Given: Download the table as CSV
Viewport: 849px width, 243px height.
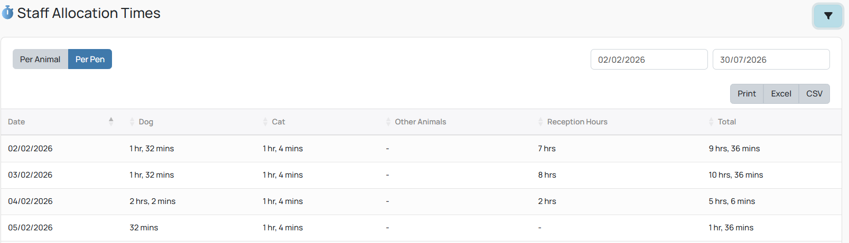Looking at the screenshot, I should click(x=814, y=94).
